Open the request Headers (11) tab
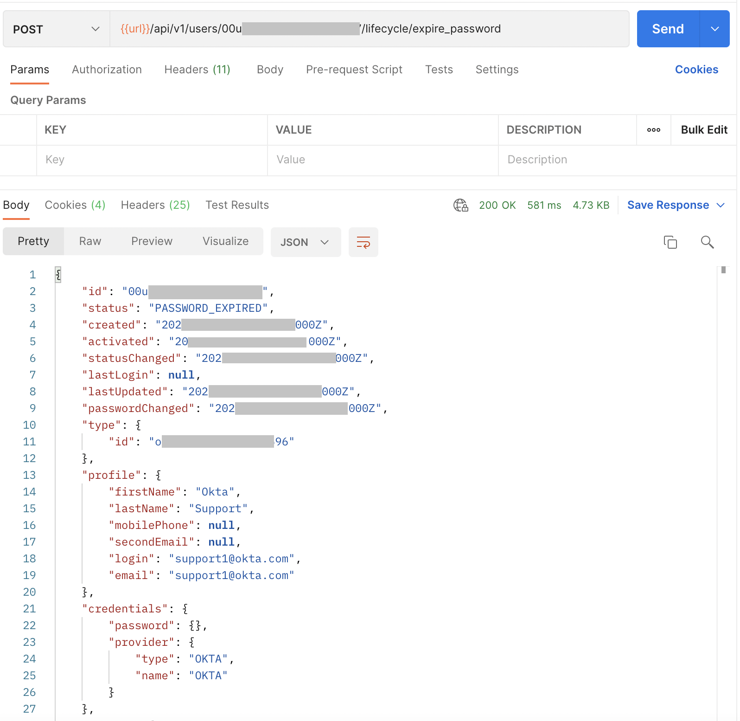 [197, 70]
